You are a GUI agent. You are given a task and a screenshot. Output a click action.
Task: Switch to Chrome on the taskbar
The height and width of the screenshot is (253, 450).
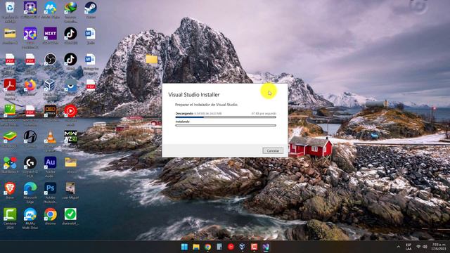pyautogui.click(x=208, y=247)
